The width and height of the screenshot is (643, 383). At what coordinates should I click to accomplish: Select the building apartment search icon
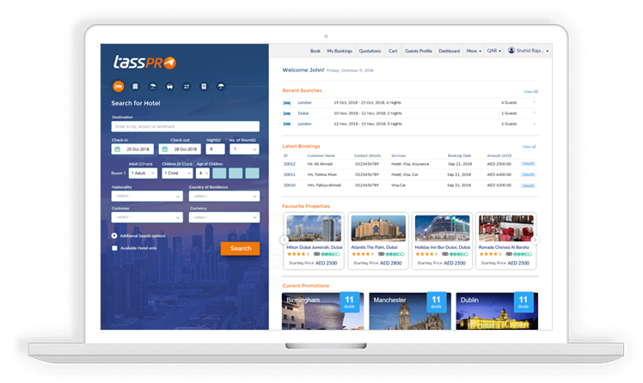(x=135, y=87)
